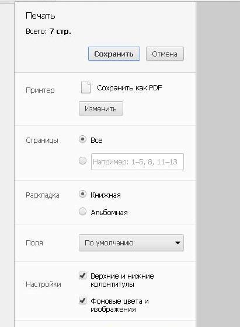Click the Страницы label
The height and width of the screenshot is (327, 240).
[42, 140]
